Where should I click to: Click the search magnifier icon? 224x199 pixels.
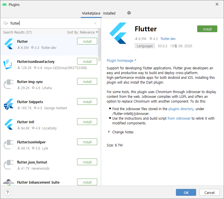pos(6,23)
